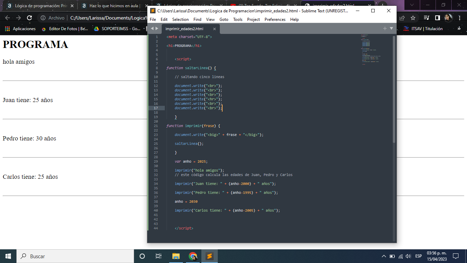Screen dimensions: 467x263
Task: Open the Edit menu in Sublime
Action: tap(164, 20)
